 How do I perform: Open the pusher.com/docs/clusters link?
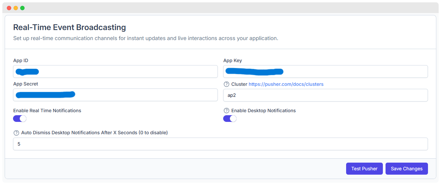pyautogui.click(x=286, y=84)
